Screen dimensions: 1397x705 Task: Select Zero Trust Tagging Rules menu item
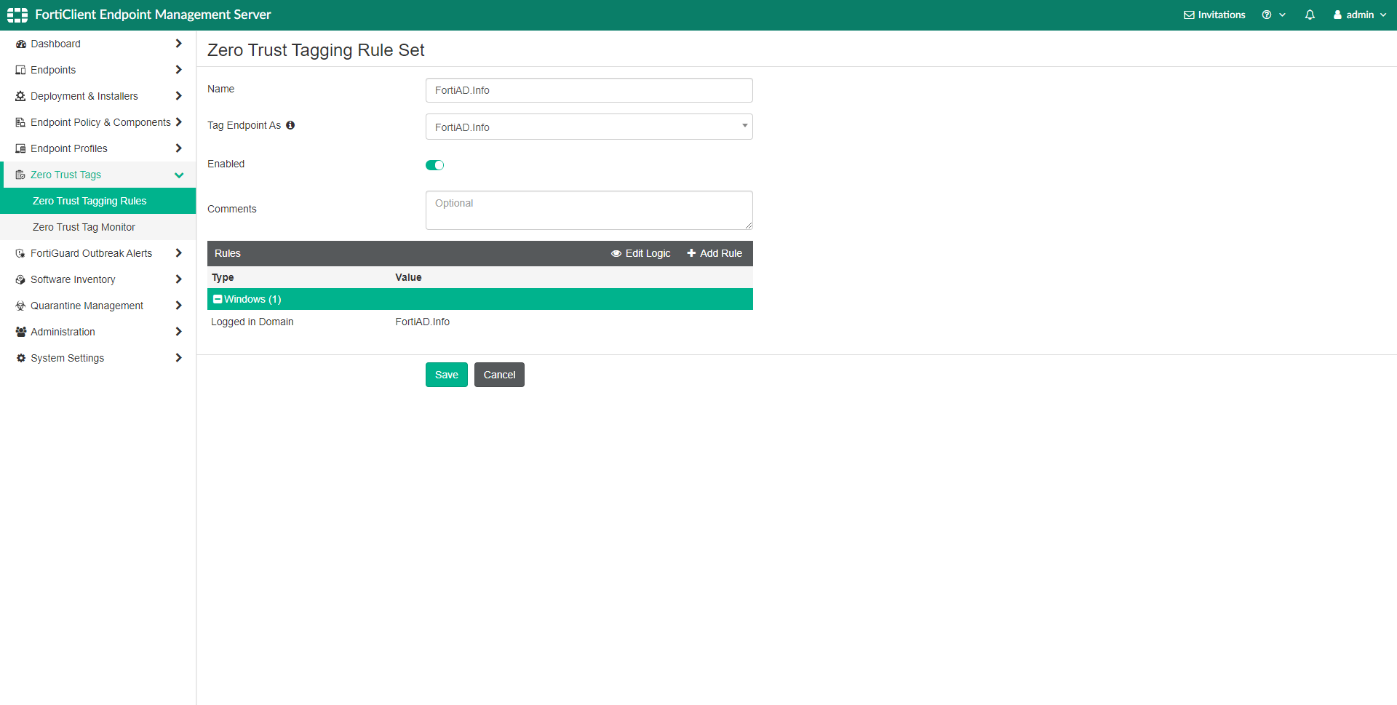98,201
